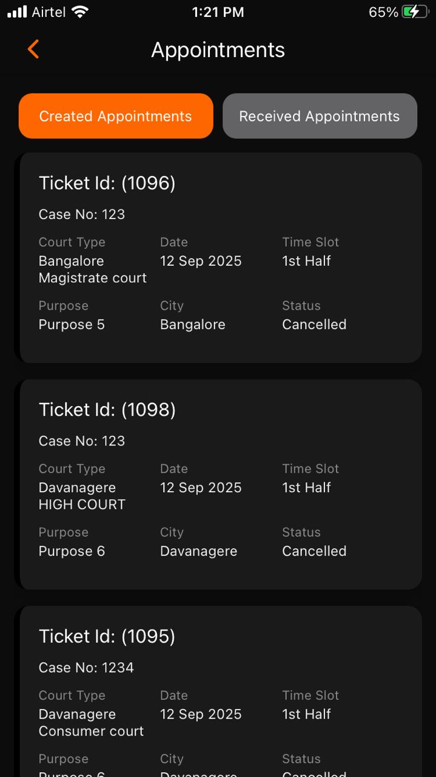436x777 pixels.
Task: Select Bangalore Magistrate court text
Action: [x=92, y=270]
